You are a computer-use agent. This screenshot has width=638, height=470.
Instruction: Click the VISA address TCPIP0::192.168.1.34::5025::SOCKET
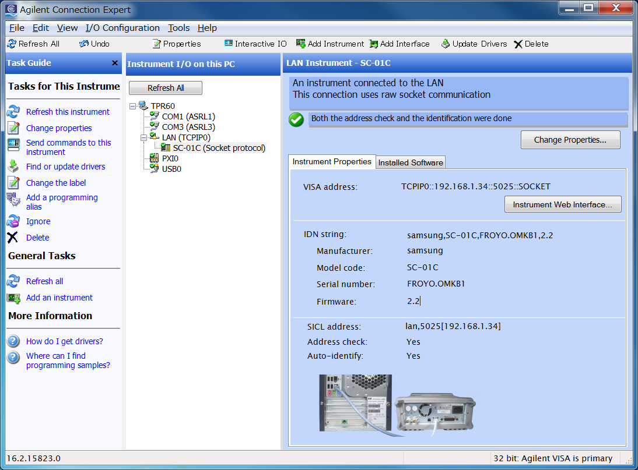pos(476,186)
